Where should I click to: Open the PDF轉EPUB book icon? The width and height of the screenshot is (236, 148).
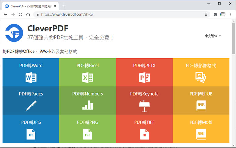pos(201,106)
